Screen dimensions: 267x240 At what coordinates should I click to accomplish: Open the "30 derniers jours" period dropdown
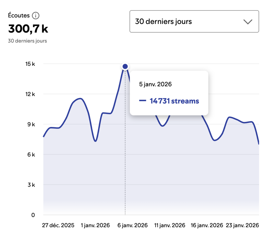click(x=194, y=21)
